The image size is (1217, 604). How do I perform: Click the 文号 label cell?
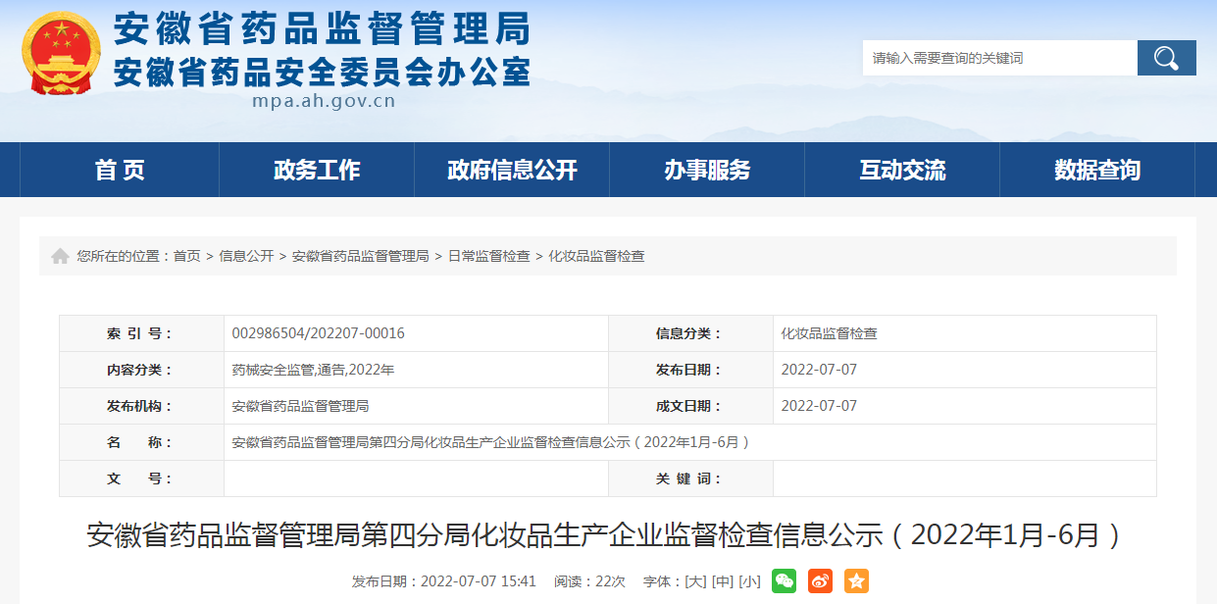point(141,478)
